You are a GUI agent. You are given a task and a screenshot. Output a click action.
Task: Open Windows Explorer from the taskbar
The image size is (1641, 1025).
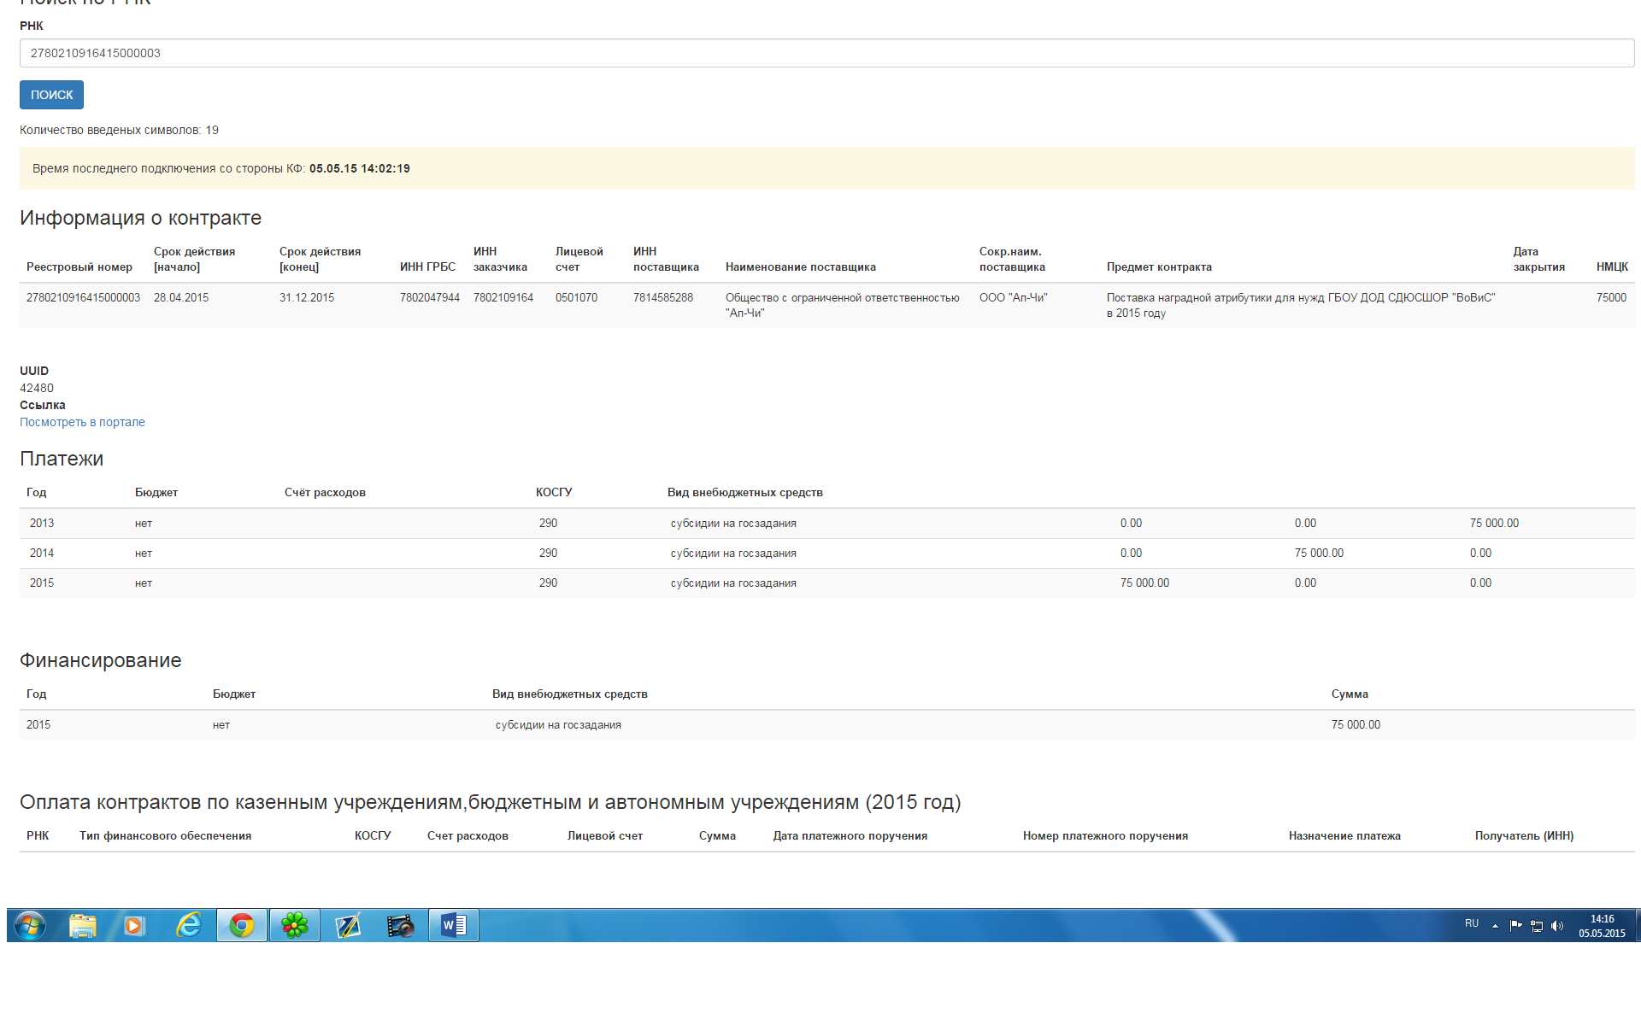pos(83,925)
